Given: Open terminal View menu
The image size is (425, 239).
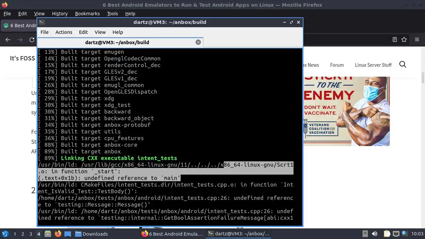Looking at the screenshot, I should [x=100, y=32].
